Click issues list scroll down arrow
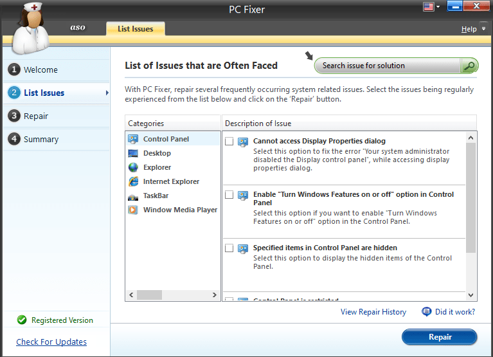 [x=471, y=295]
